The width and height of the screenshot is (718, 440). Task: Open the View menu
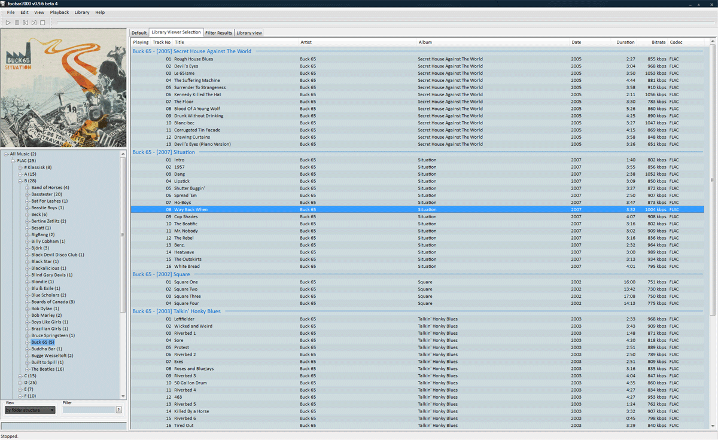39,12
